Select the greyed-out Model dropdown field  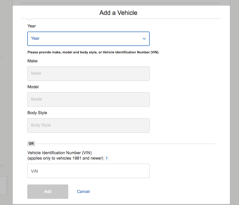(88, 100)
